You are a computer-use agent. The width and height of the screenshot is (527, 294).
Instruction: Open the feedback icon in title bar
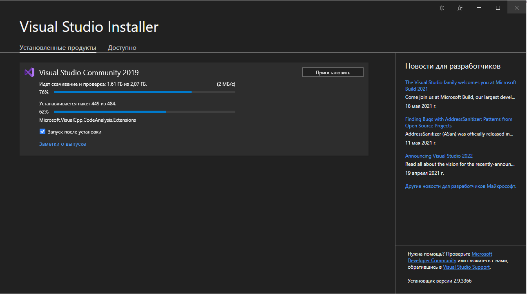point(460,8)
